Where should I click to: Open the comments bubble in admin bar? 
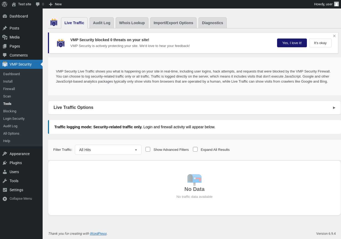(40, 4)
